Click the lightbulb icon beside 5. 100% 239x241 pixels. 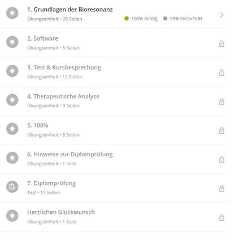[12, 129]
